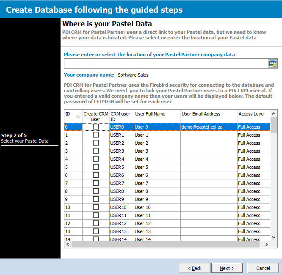Tick Create CRM user checkbox for USER0
The image size is (282, 275).
[96, 127]
